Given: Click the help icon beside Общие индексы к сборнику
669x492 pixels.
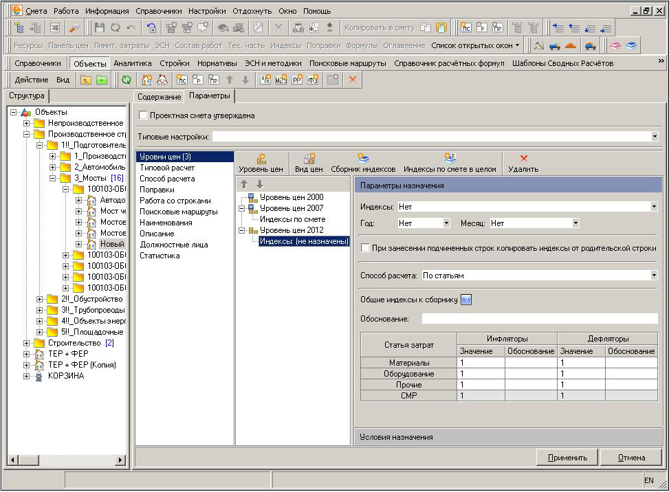Looking at the screenshot, I should click(x=466, y=300).
